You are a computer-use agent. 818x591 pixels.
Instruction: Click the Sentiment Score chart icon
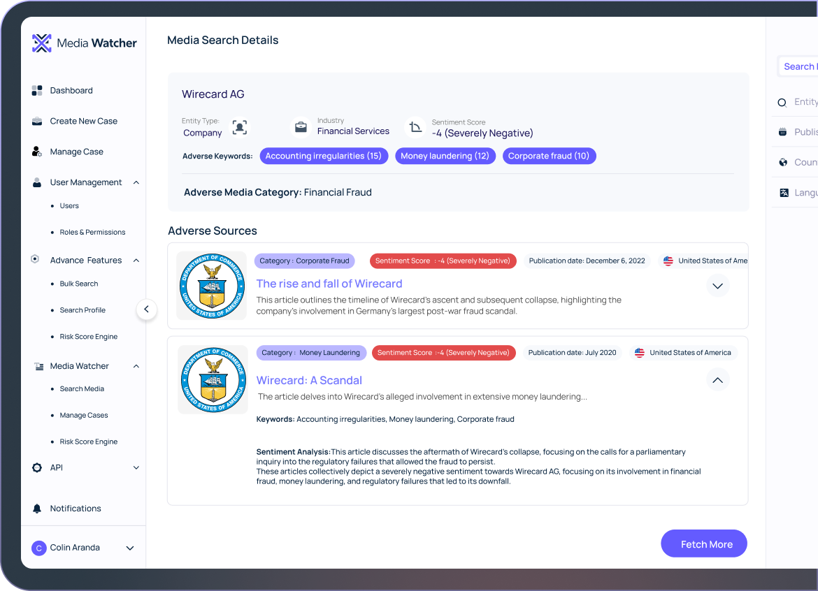click(415, 127)
